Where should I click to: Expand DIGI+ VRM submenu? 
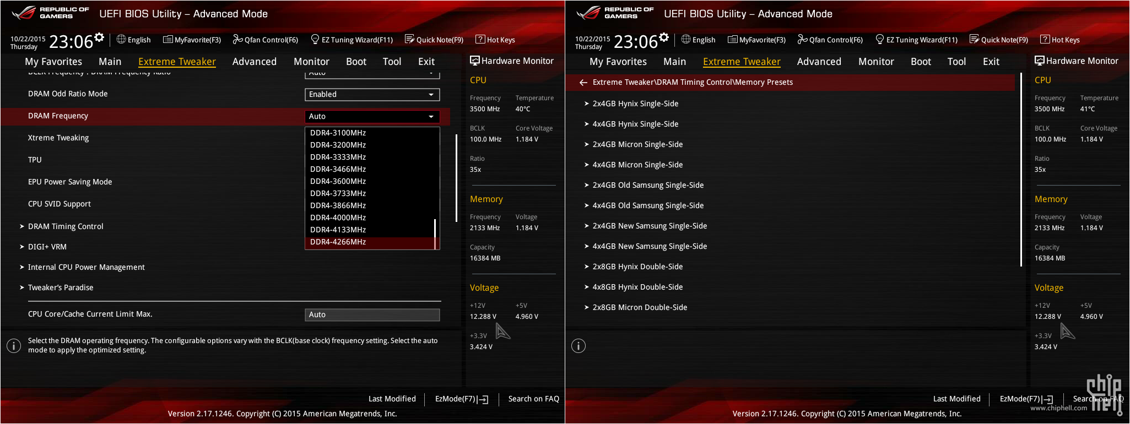click(47, 247)
